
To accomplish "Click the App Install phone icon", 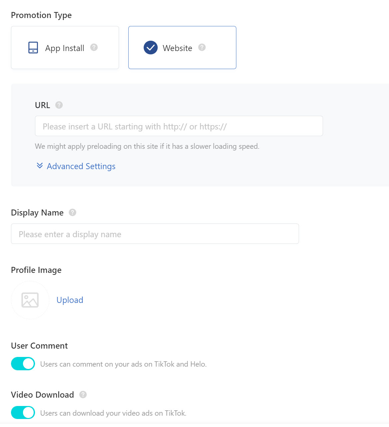I will click(33, 48).
